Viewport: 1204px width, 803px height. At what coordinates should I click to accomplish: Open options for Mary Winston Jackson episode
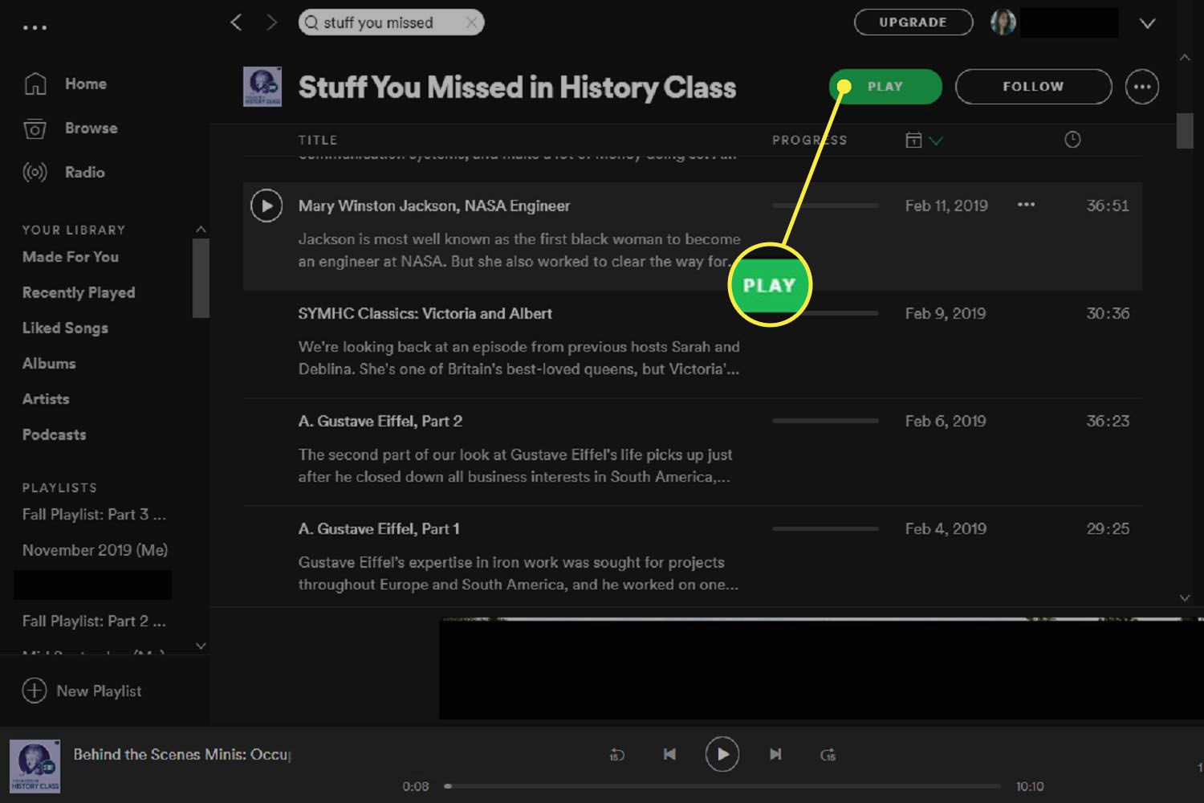pos(1026,205)
